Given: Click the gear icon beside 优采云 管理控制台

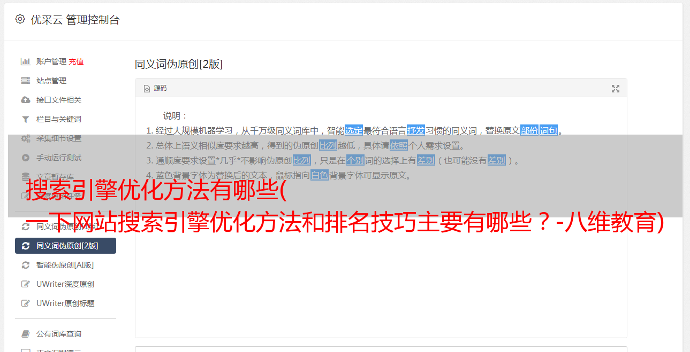Looking at the screenshot, I should (20, 19).
